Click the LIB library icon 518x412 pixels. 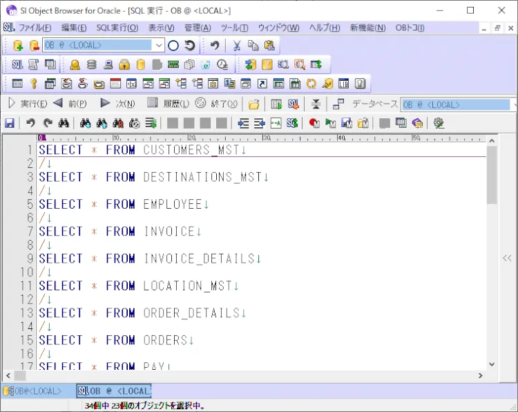343,84
